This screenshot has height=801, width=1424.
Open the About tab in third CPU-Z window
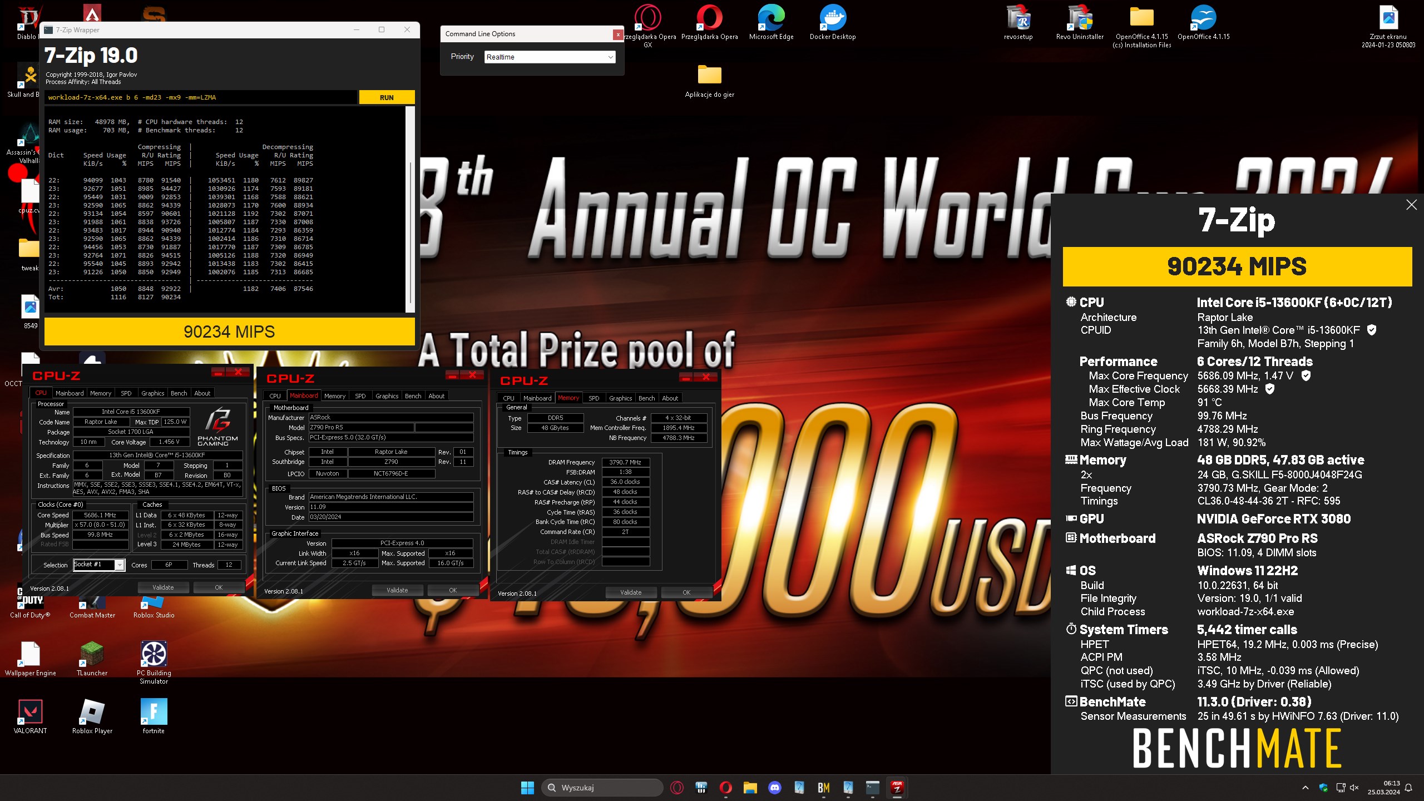(x=670, y=398)
